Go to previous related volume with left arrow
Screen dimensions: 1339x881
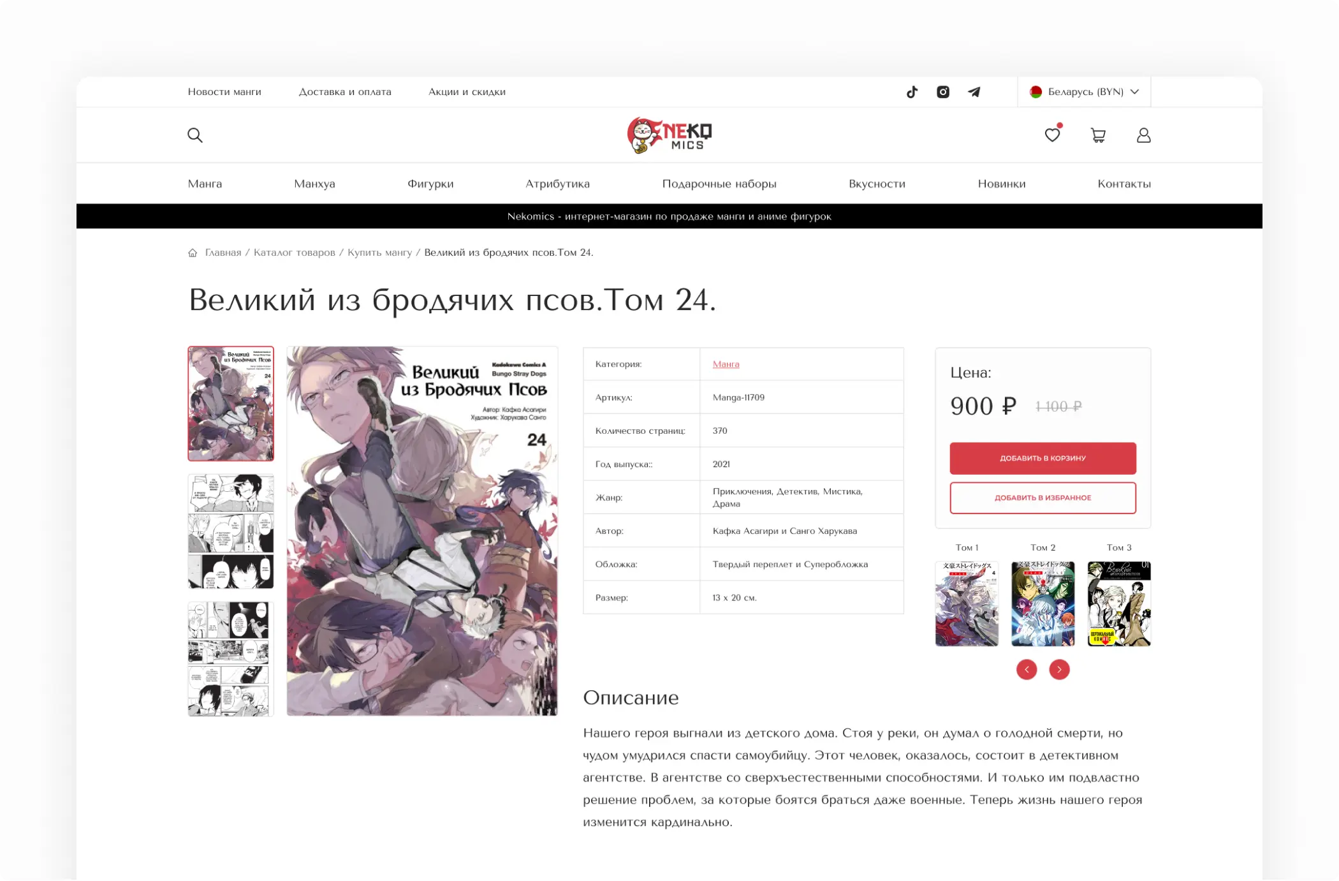click(x=1027, y=669)
